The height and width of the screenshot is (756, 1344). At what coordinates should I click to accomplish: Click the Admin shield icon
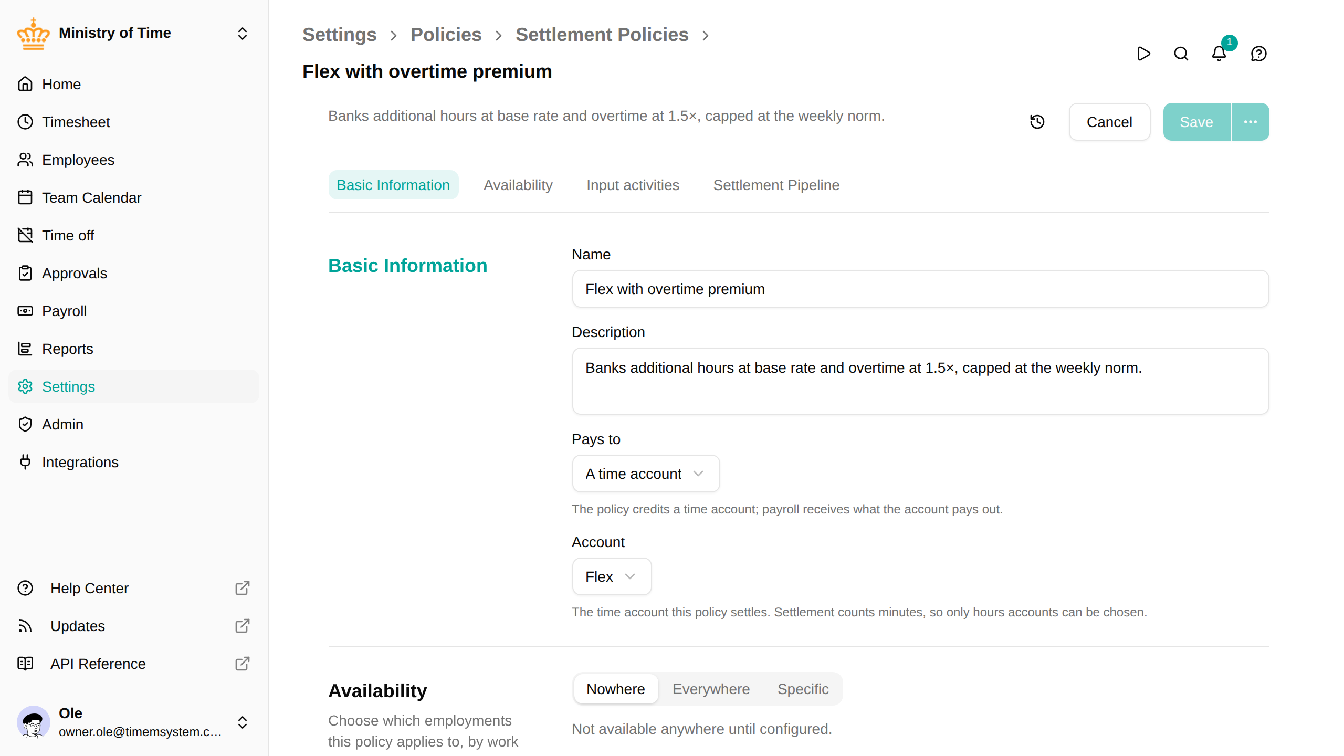[25, 424]
